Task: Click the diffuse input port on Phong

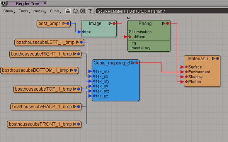Action: (130, 37)
